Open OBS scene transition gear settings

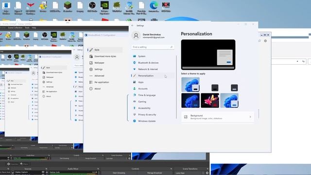[207, 173]
